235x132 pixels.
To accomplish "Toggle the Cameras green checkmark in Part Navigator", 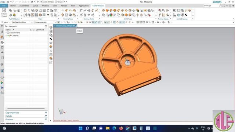I will tap(8, 36).
